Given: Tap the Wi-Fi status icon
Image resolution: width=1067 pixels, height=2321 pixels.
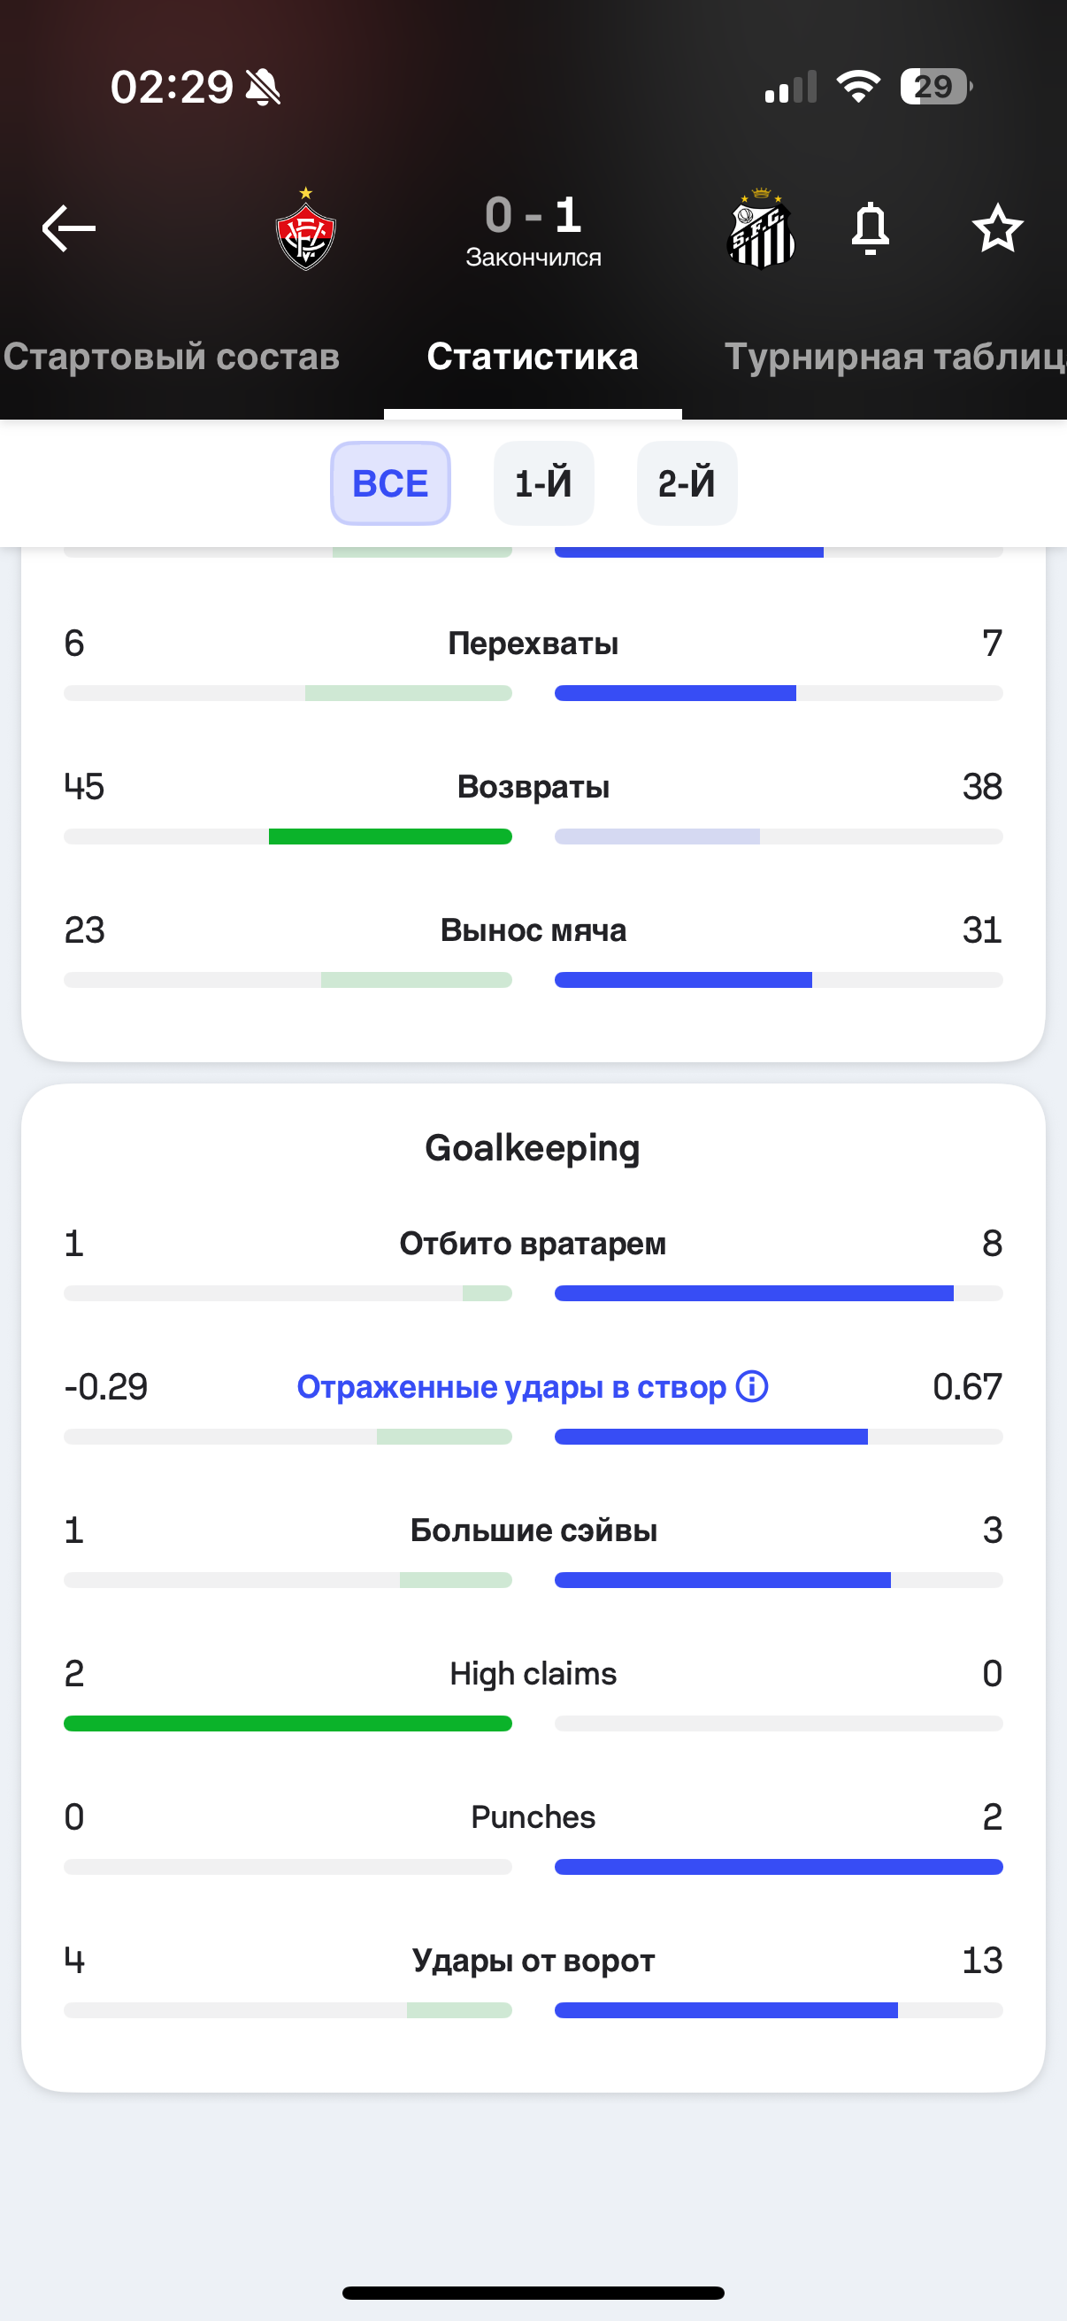Looking at the screenshot, I should (x=857, y=87).
